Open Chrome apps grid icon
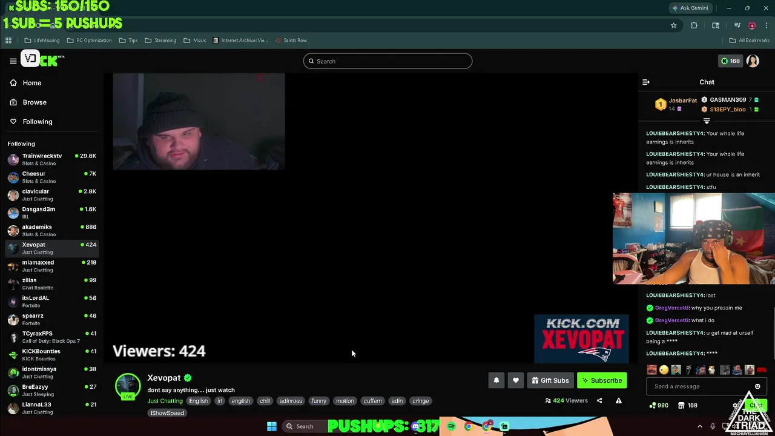775x436 pixels. click(8, 41)
